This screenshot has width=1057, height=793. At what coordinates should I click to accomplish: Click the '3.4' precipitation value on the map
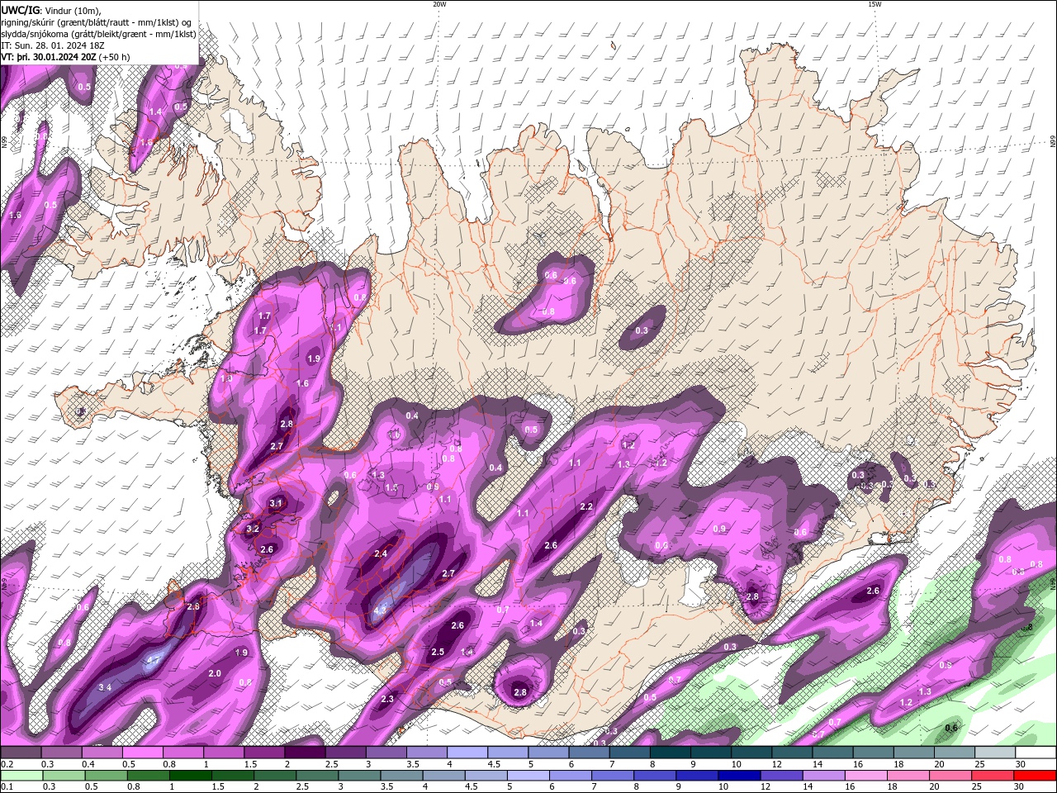point(105,687)
